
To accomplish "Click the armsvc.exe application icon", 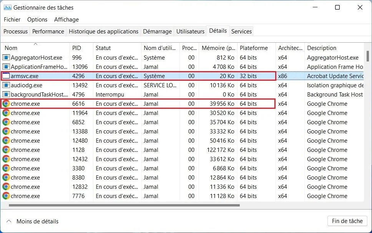I will (x=5, y=76).
